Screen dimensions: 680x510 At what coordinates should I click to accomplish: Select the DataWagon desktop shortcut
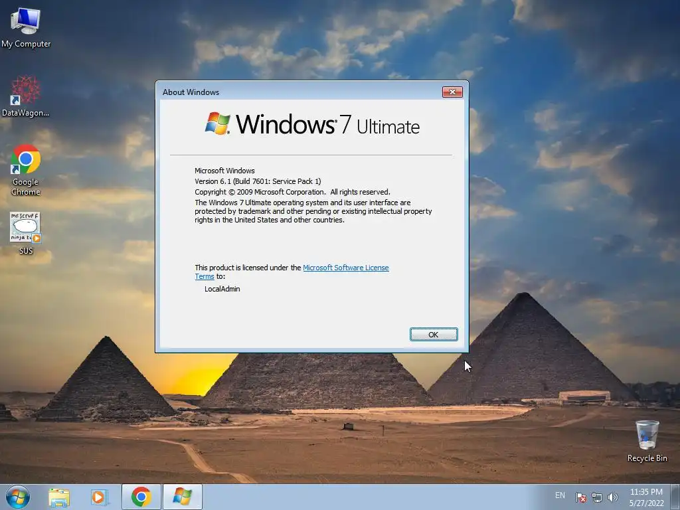pos(26,96)
